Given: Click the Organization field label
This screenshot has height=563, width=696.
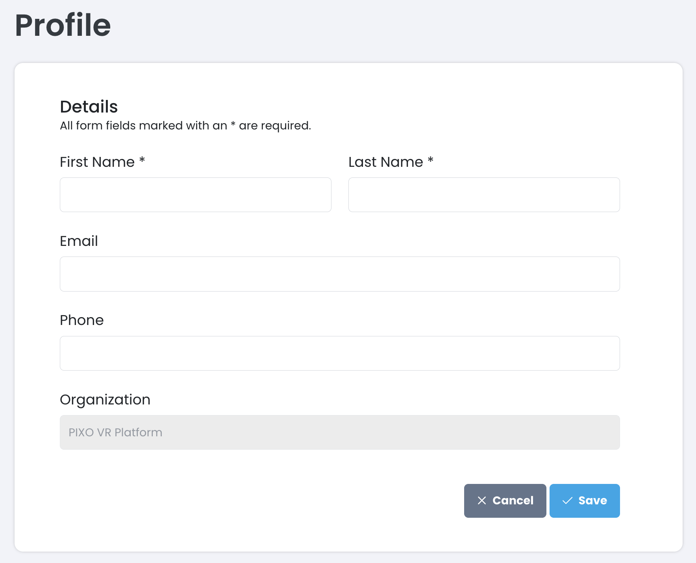Looking at the screenshot, I should [105, 400].
